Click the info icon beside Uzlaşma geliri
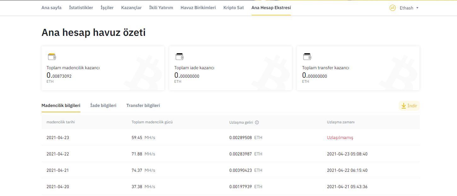The width and height of the screenshot is (457, 196). (x=257, y=122)
